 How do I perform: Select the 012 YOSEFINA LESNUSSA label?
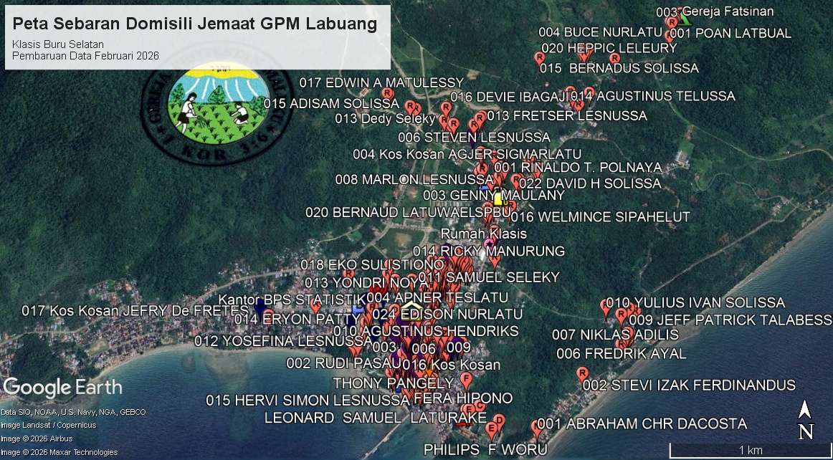(283, 341)
